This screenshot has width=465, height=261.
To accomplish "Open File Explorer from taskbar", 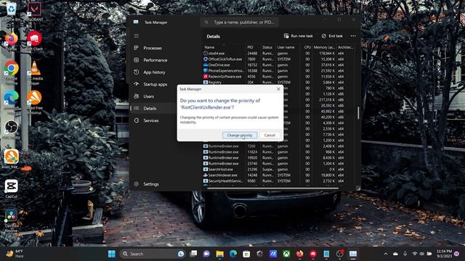I will click(x=219, y=254).
